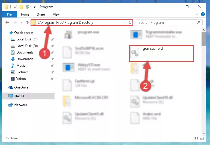This screenshot has width=210, height=145.
Task: Click the OneDrive cloud icon
Action: point(11,87)
